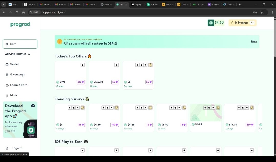This screenshot has width=276, height=162.
Task: Click the More grid icon in sidebar
Action: click(7, 96)
